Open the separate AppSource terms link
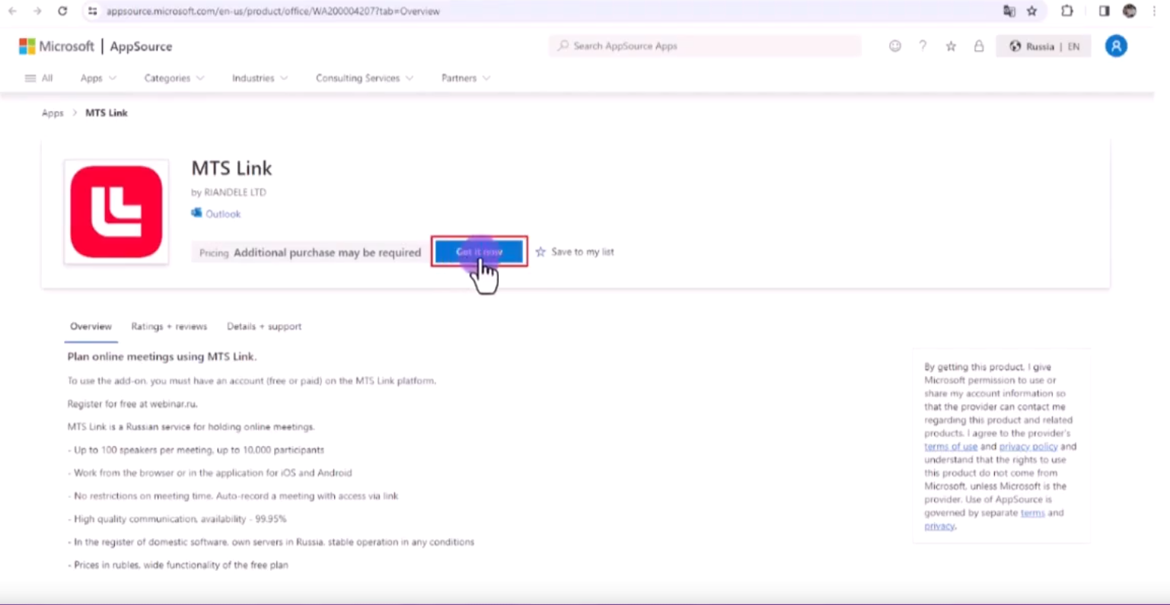 [1032, 513]
